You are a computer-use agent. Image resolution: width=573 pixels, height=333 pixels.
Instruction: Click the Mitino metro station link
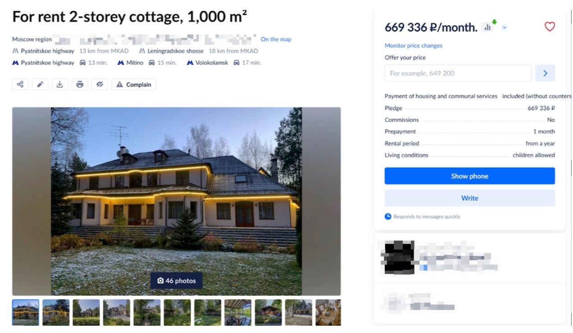point(130,63)
